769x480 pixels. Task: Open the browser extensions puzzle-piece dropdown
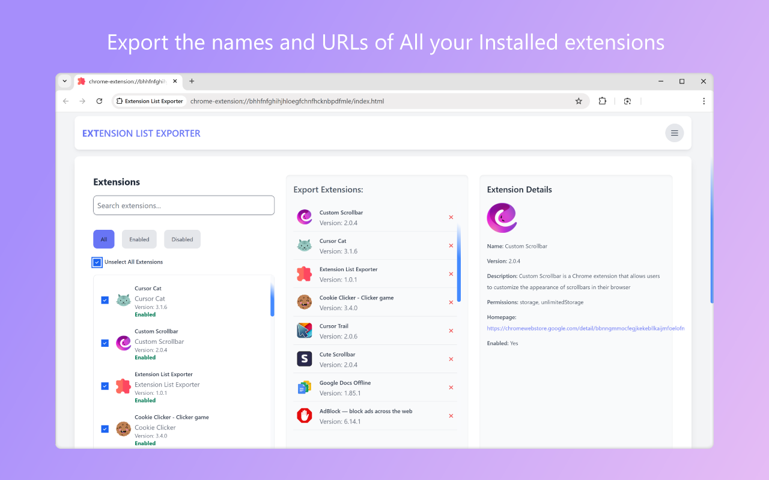click(x=602, y=101)
